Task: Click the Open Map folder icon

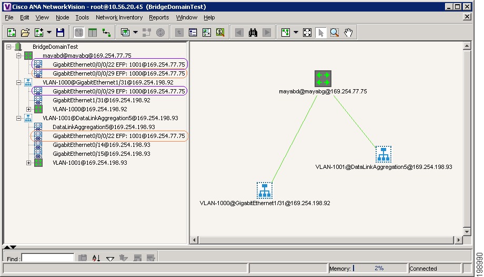Action: (25, 33)
